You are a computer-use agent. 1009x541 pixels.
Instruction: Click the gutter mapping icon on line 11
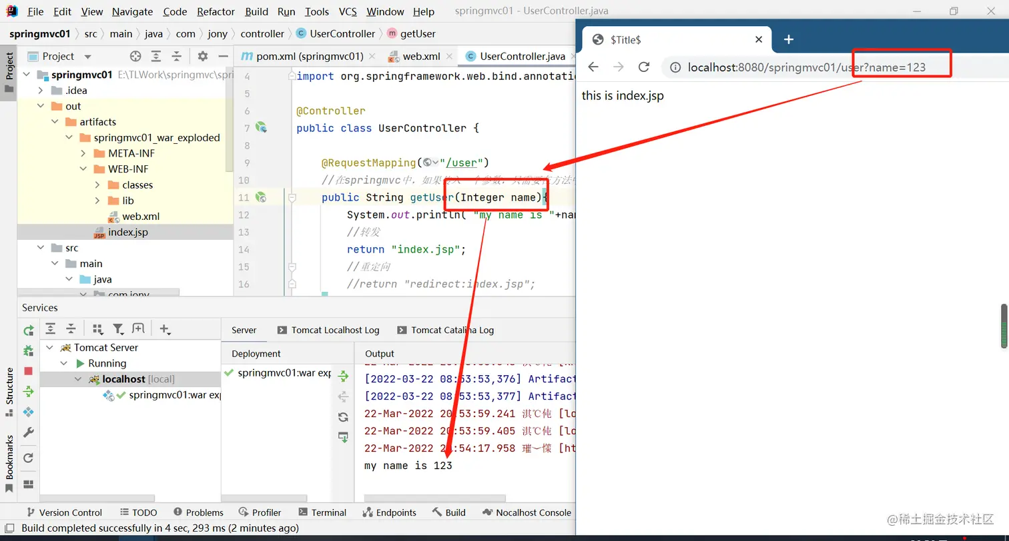pyautogui.click(x=261, y=197)
